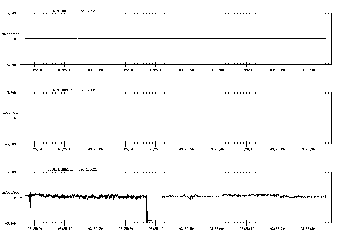
Task: Click the J036_NC_HNN_01 plot title
Action: 60,90
